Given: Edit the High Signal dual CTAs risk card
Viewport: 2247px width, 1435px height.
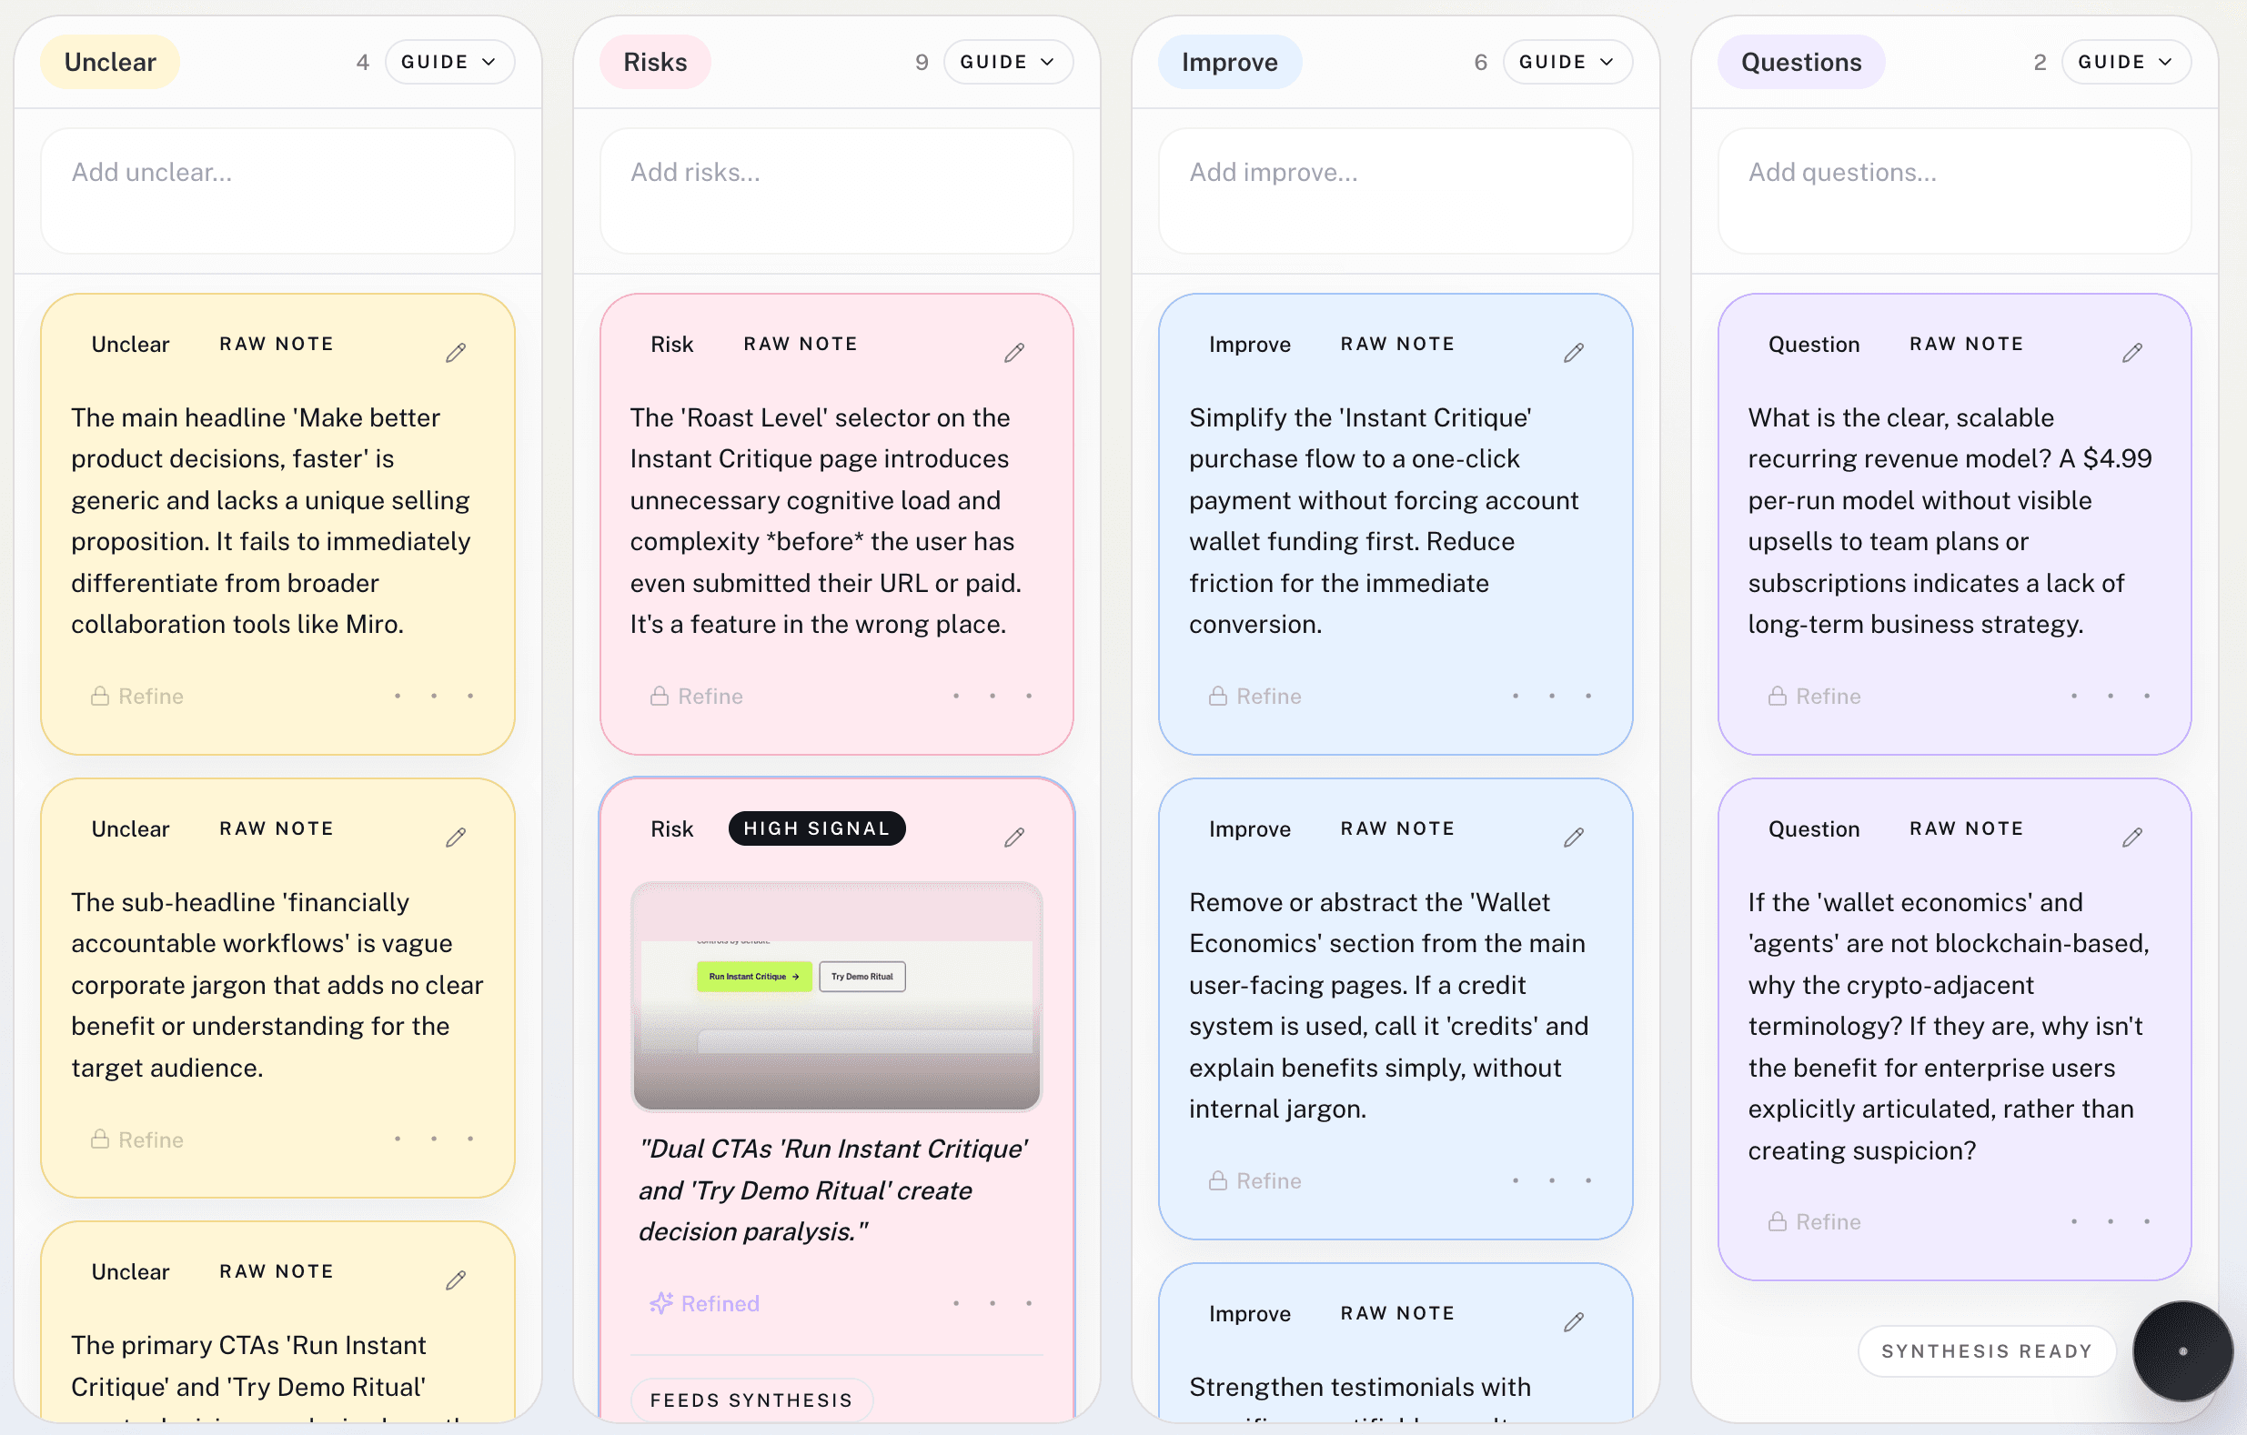Looking at the screenshot, I should [x=1014, y=837].
